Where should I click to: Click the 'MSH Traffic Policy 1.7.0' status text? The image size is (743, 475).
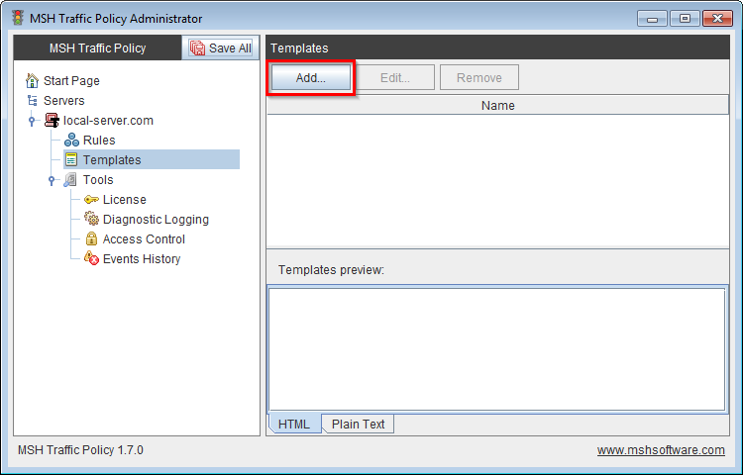click(80, 450)
